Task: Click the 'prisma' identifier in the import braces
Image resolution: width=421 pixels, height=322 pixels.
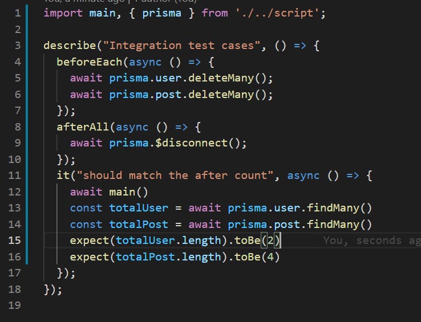Action: click(x=161, y=13)
